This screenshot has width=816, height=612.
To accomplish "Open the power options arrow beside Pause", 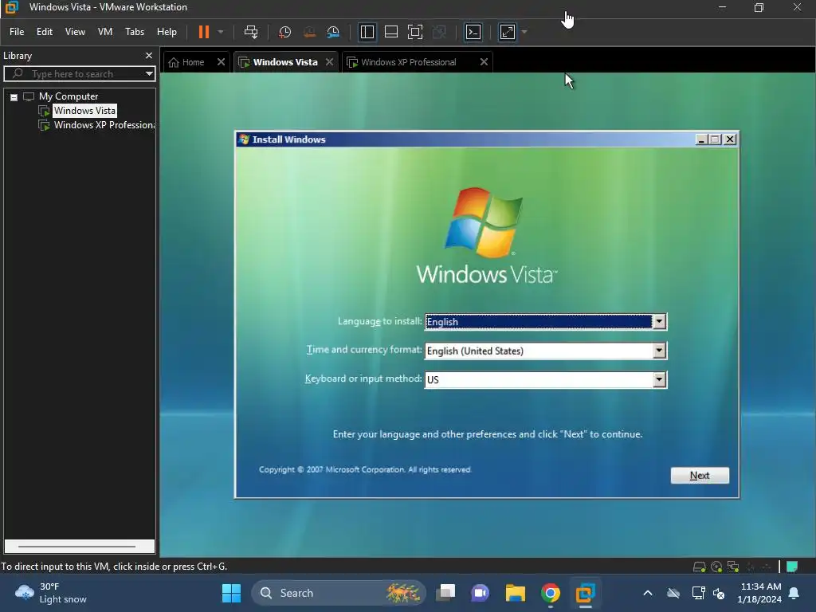I will point(221,32).
